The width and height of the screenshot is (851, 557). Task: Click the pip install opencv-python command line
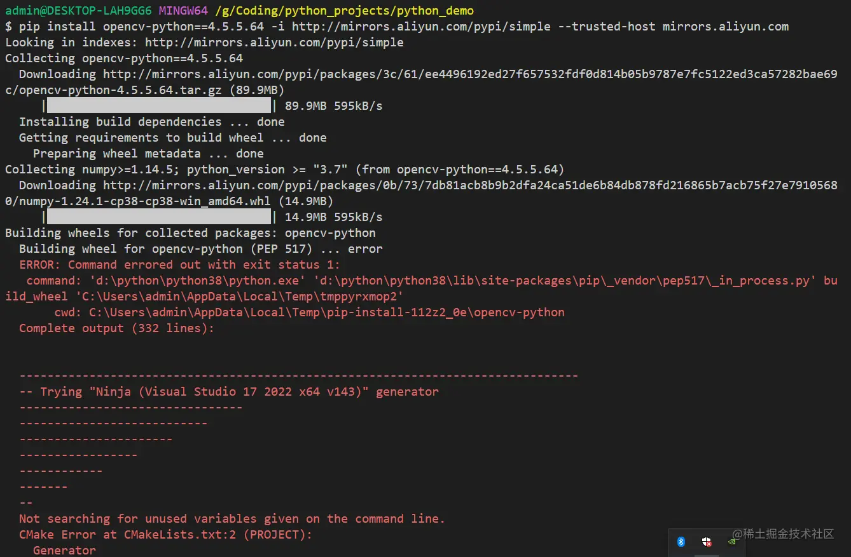pyautogui.click(x=397, y=27)
